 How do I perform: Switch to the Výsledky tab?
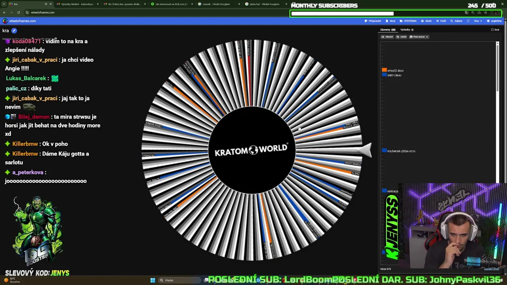[407, 30]
